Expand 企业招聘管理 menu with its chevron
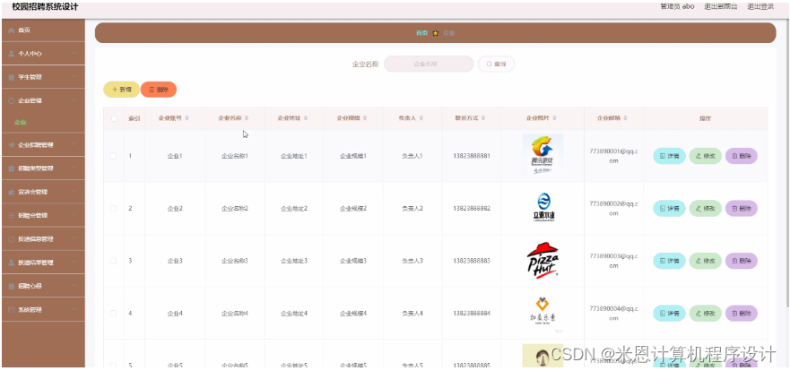This screenshot has height=371, width=790. tap(74, 145)
